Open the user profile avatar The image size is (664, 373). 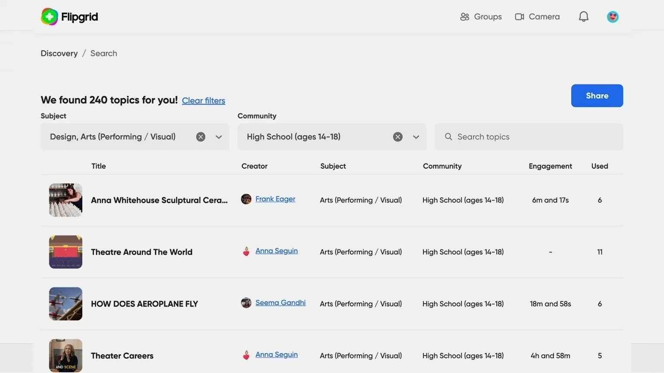coord(612,17)
